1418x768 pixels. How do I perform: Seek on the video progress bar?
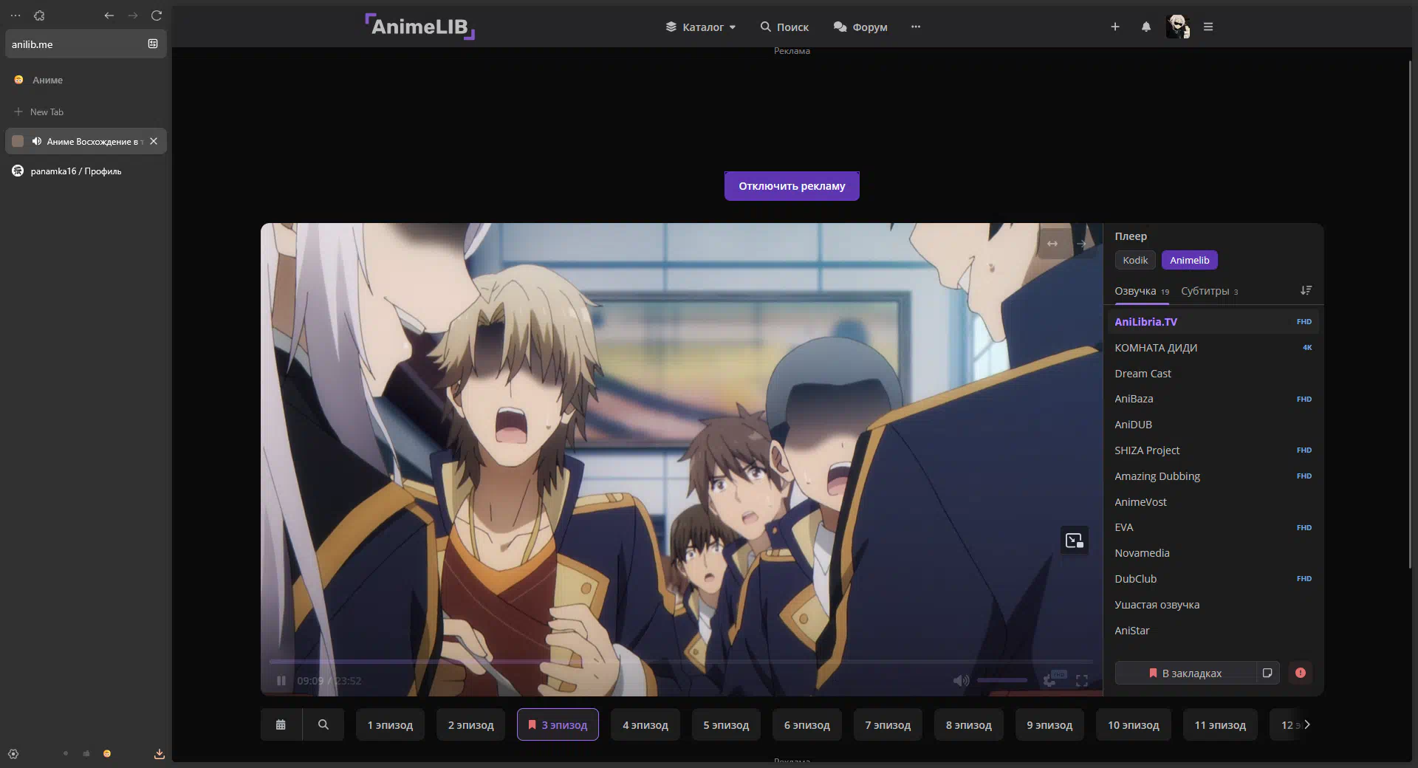681,662
